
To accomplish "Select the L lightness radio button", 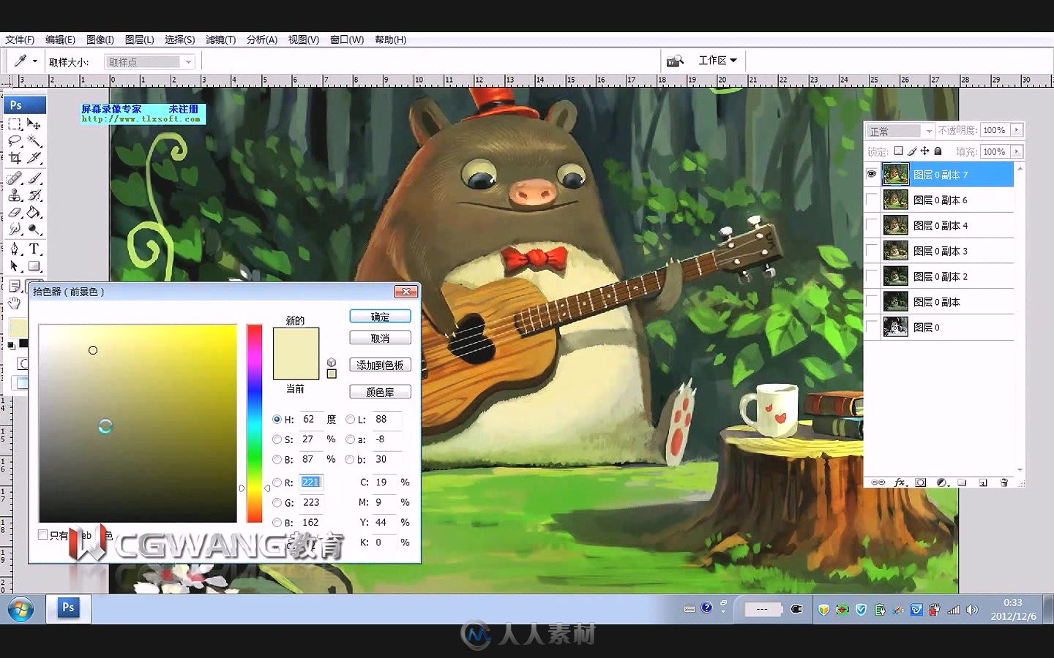I will 350,420.
